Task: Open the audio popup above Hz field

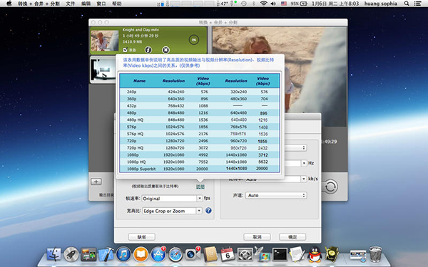Action: pos(296,147)
